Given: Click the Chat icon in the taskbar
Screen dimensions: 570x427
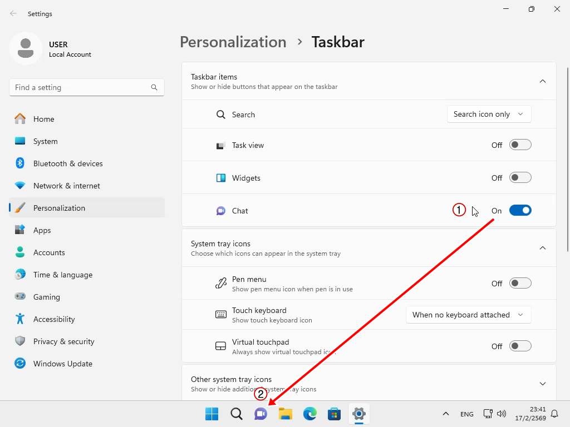Looking at the screenshot, I should pos(261,414).
